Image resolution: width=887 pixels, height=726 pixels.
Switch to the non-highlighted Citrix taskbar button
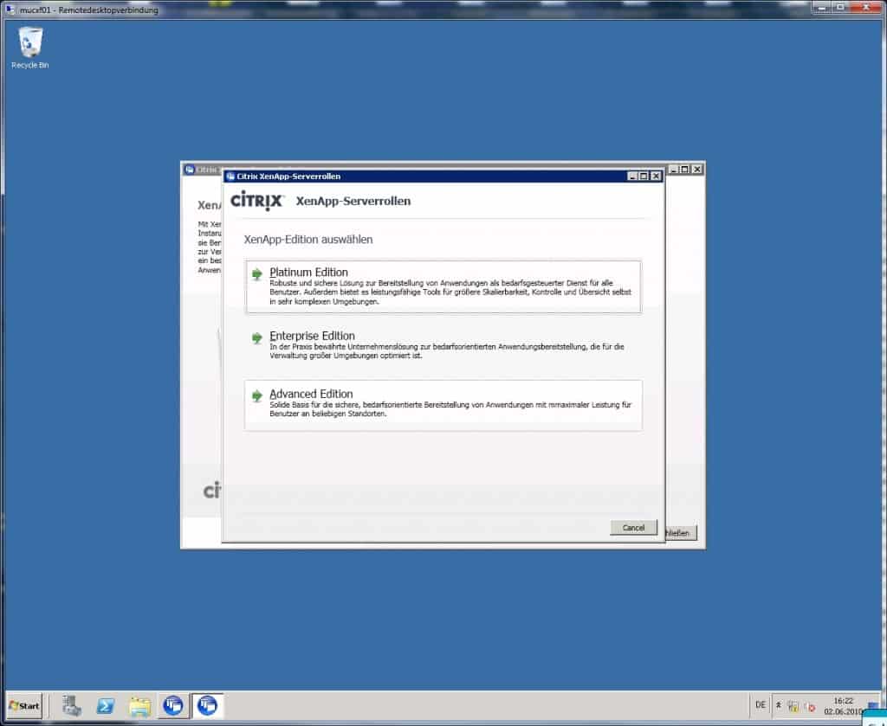coord(173,705)
